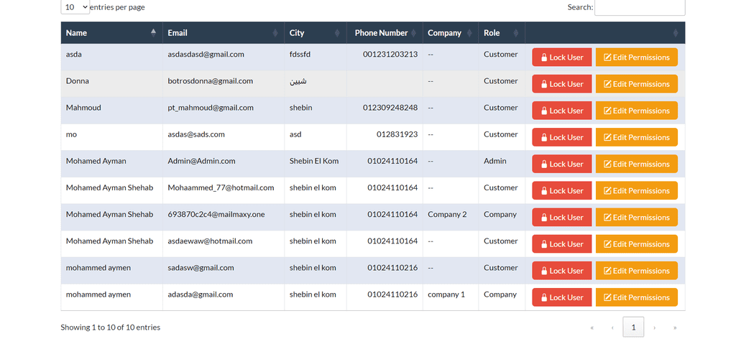The height and width of the screenshot is (339, 736).
Task: Click the sort arrows icon on Name column
Action: 153,33
